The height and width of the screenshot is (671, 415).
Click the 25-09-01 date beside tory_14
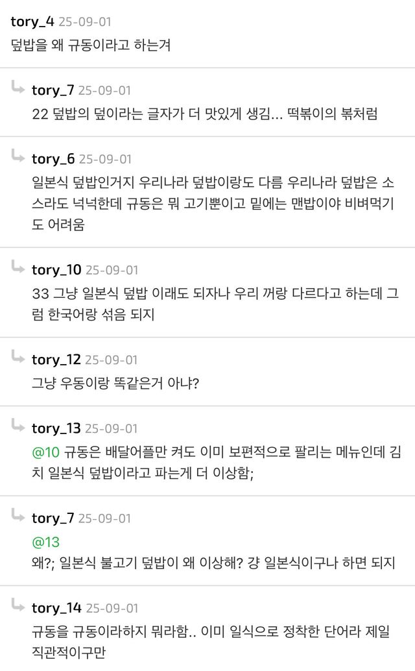click(x=112, y=608)
